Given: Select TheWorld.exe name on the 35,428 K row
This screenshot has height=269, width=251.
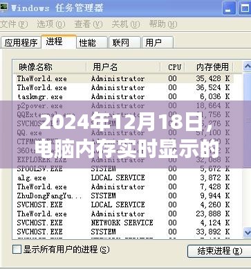Looking at the screenshot, I should click(x=42, y=78).
